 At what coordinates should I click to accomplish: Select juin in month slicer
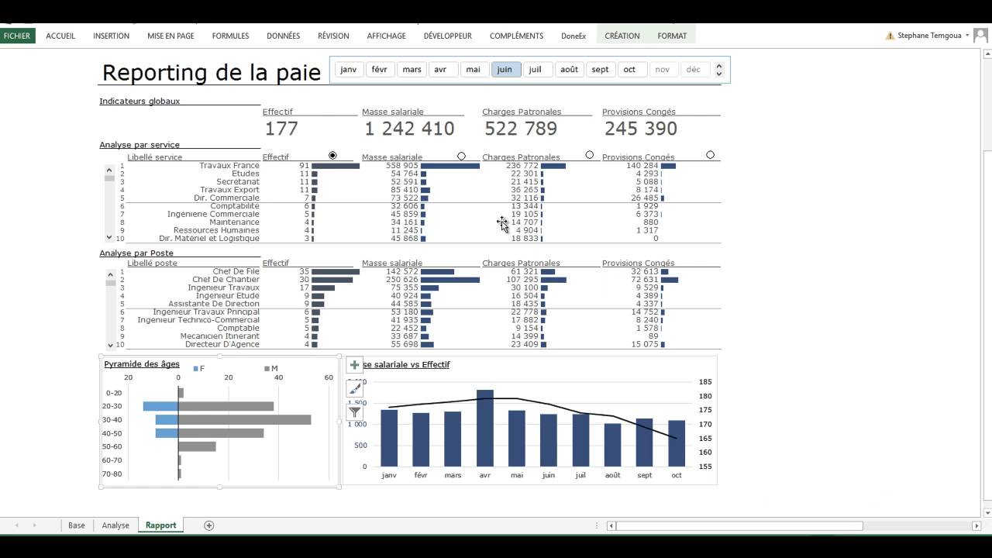pyautogui.click(x=506, y=69)
